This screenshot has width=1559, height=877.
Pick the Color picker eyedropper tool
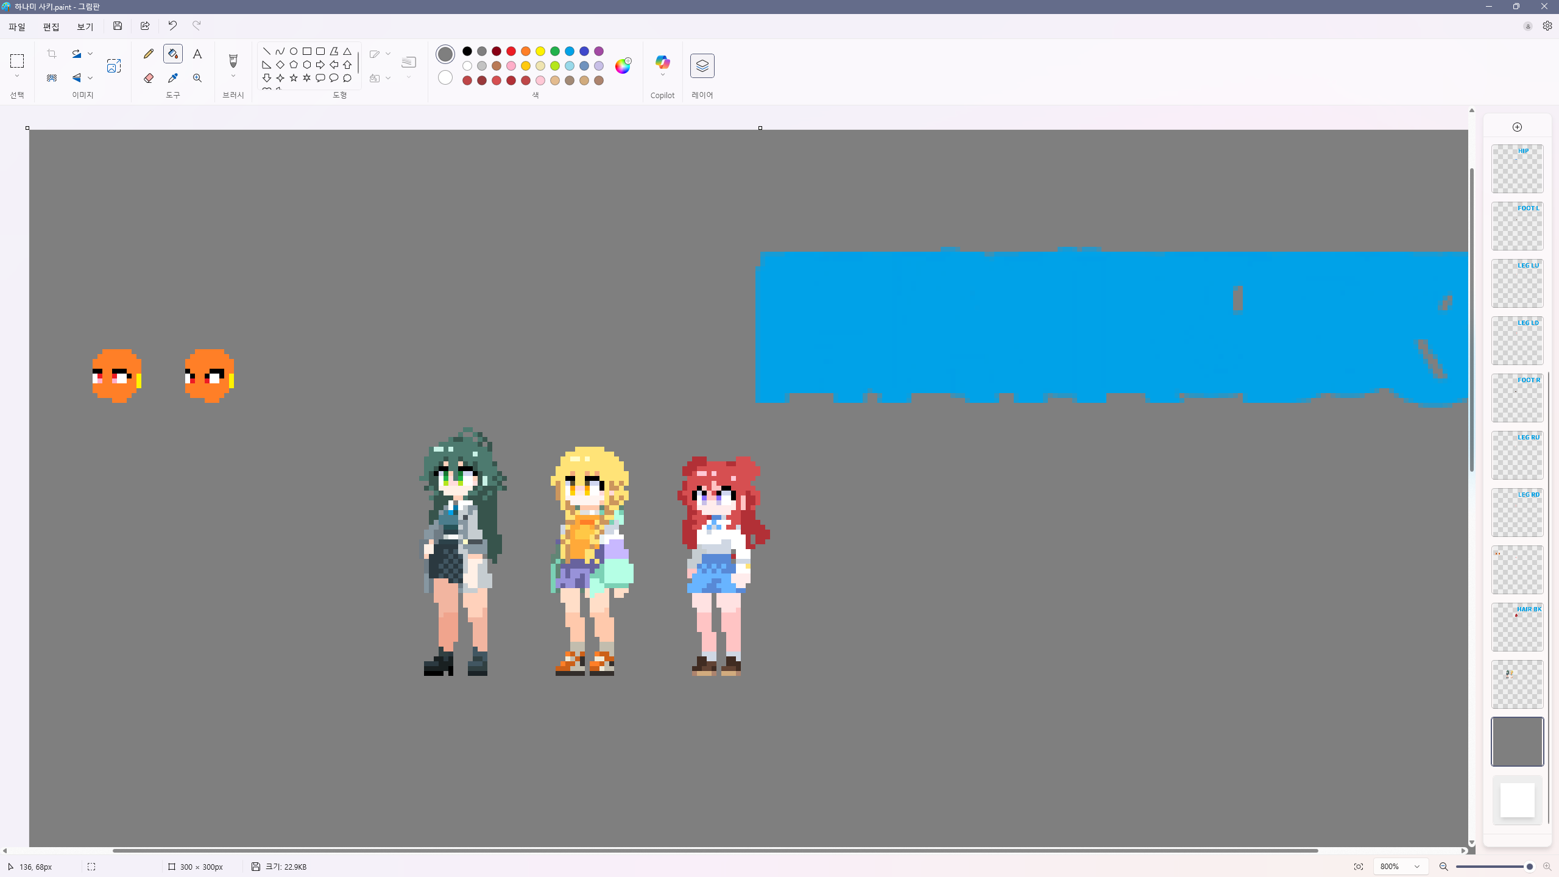click(x=173, y=78)
